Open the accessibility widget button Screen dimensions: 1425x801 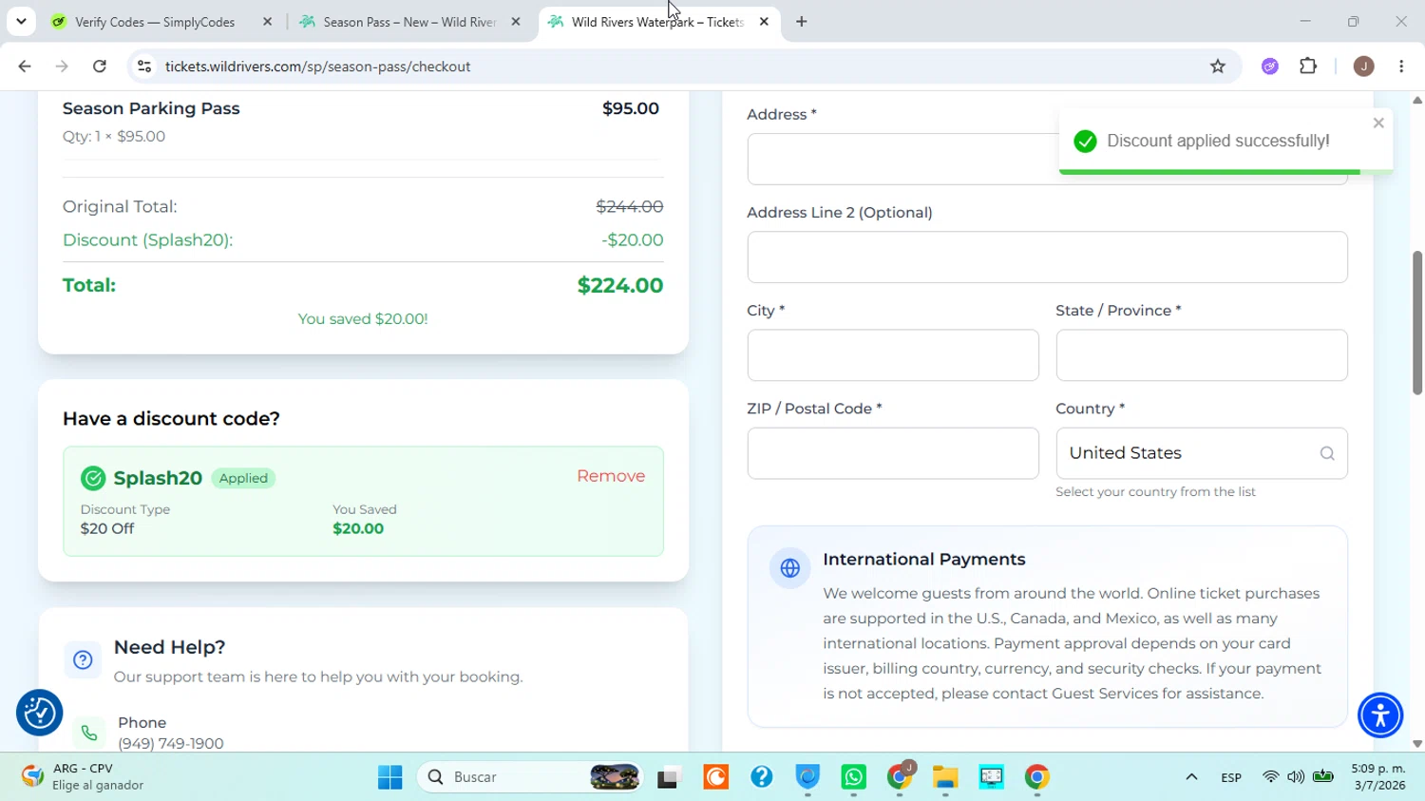click(x=1380, y=715)
